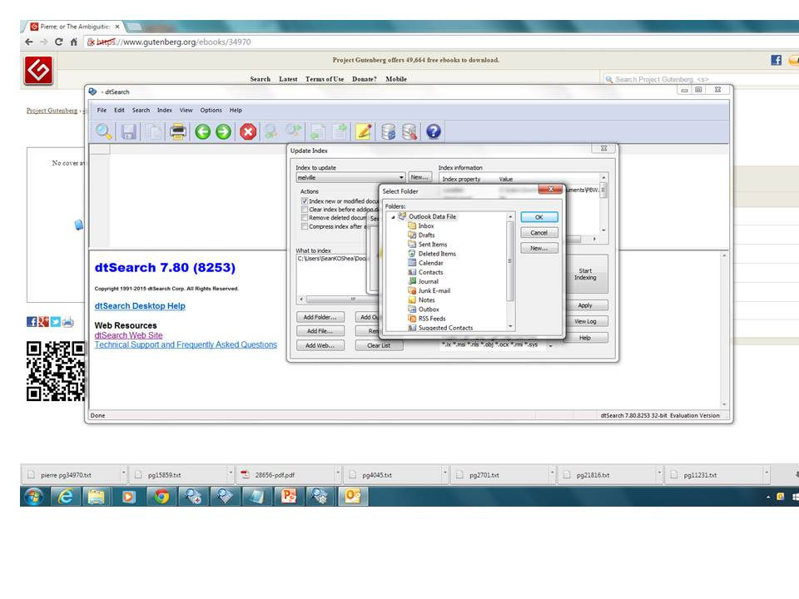Open the dtSearch Edit menu
799x599 pixels.
point(119,110)
